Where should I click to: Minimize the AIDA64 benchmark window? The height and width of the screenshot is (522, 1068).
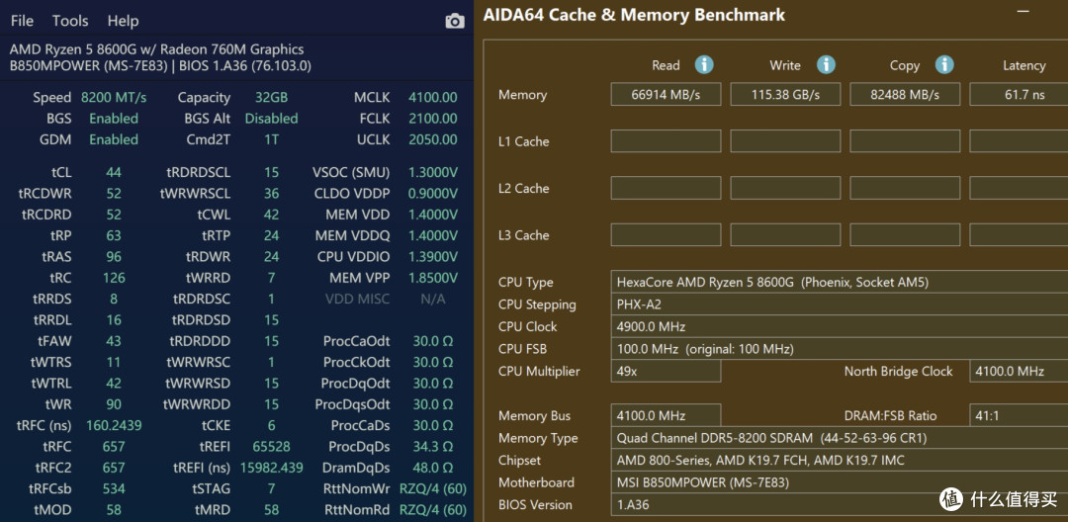pyautogui.click(x=1023, y=12)
